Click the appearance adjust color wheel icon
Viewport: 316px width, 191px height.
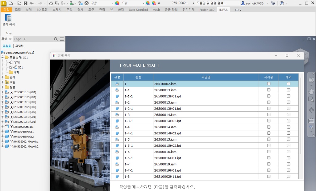point(148,3)
